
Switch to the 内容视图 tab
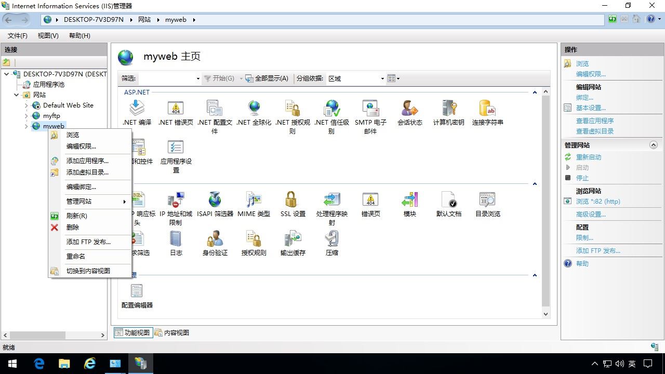172,333
